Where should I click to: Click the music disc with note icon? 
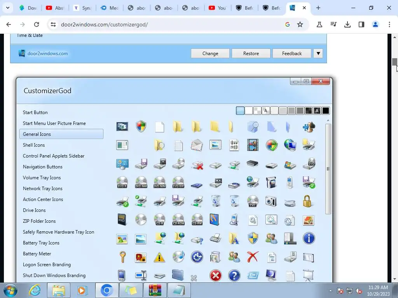pos(178,257)
